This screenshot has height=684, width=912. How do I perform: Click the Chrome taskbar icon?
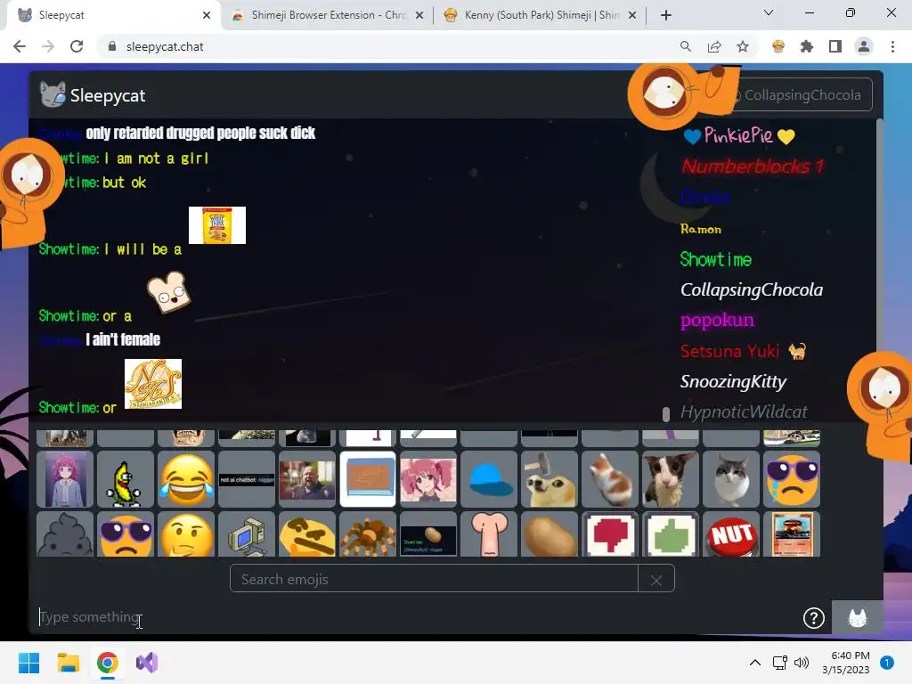point(108,663)
